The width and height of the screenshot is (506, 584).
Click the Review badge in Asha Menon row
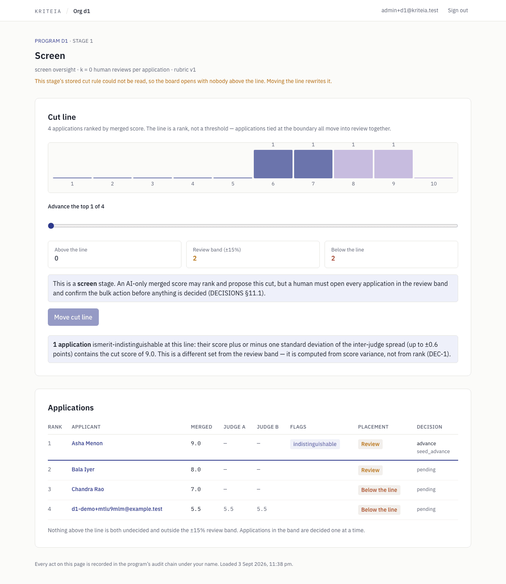coord(370,444)
